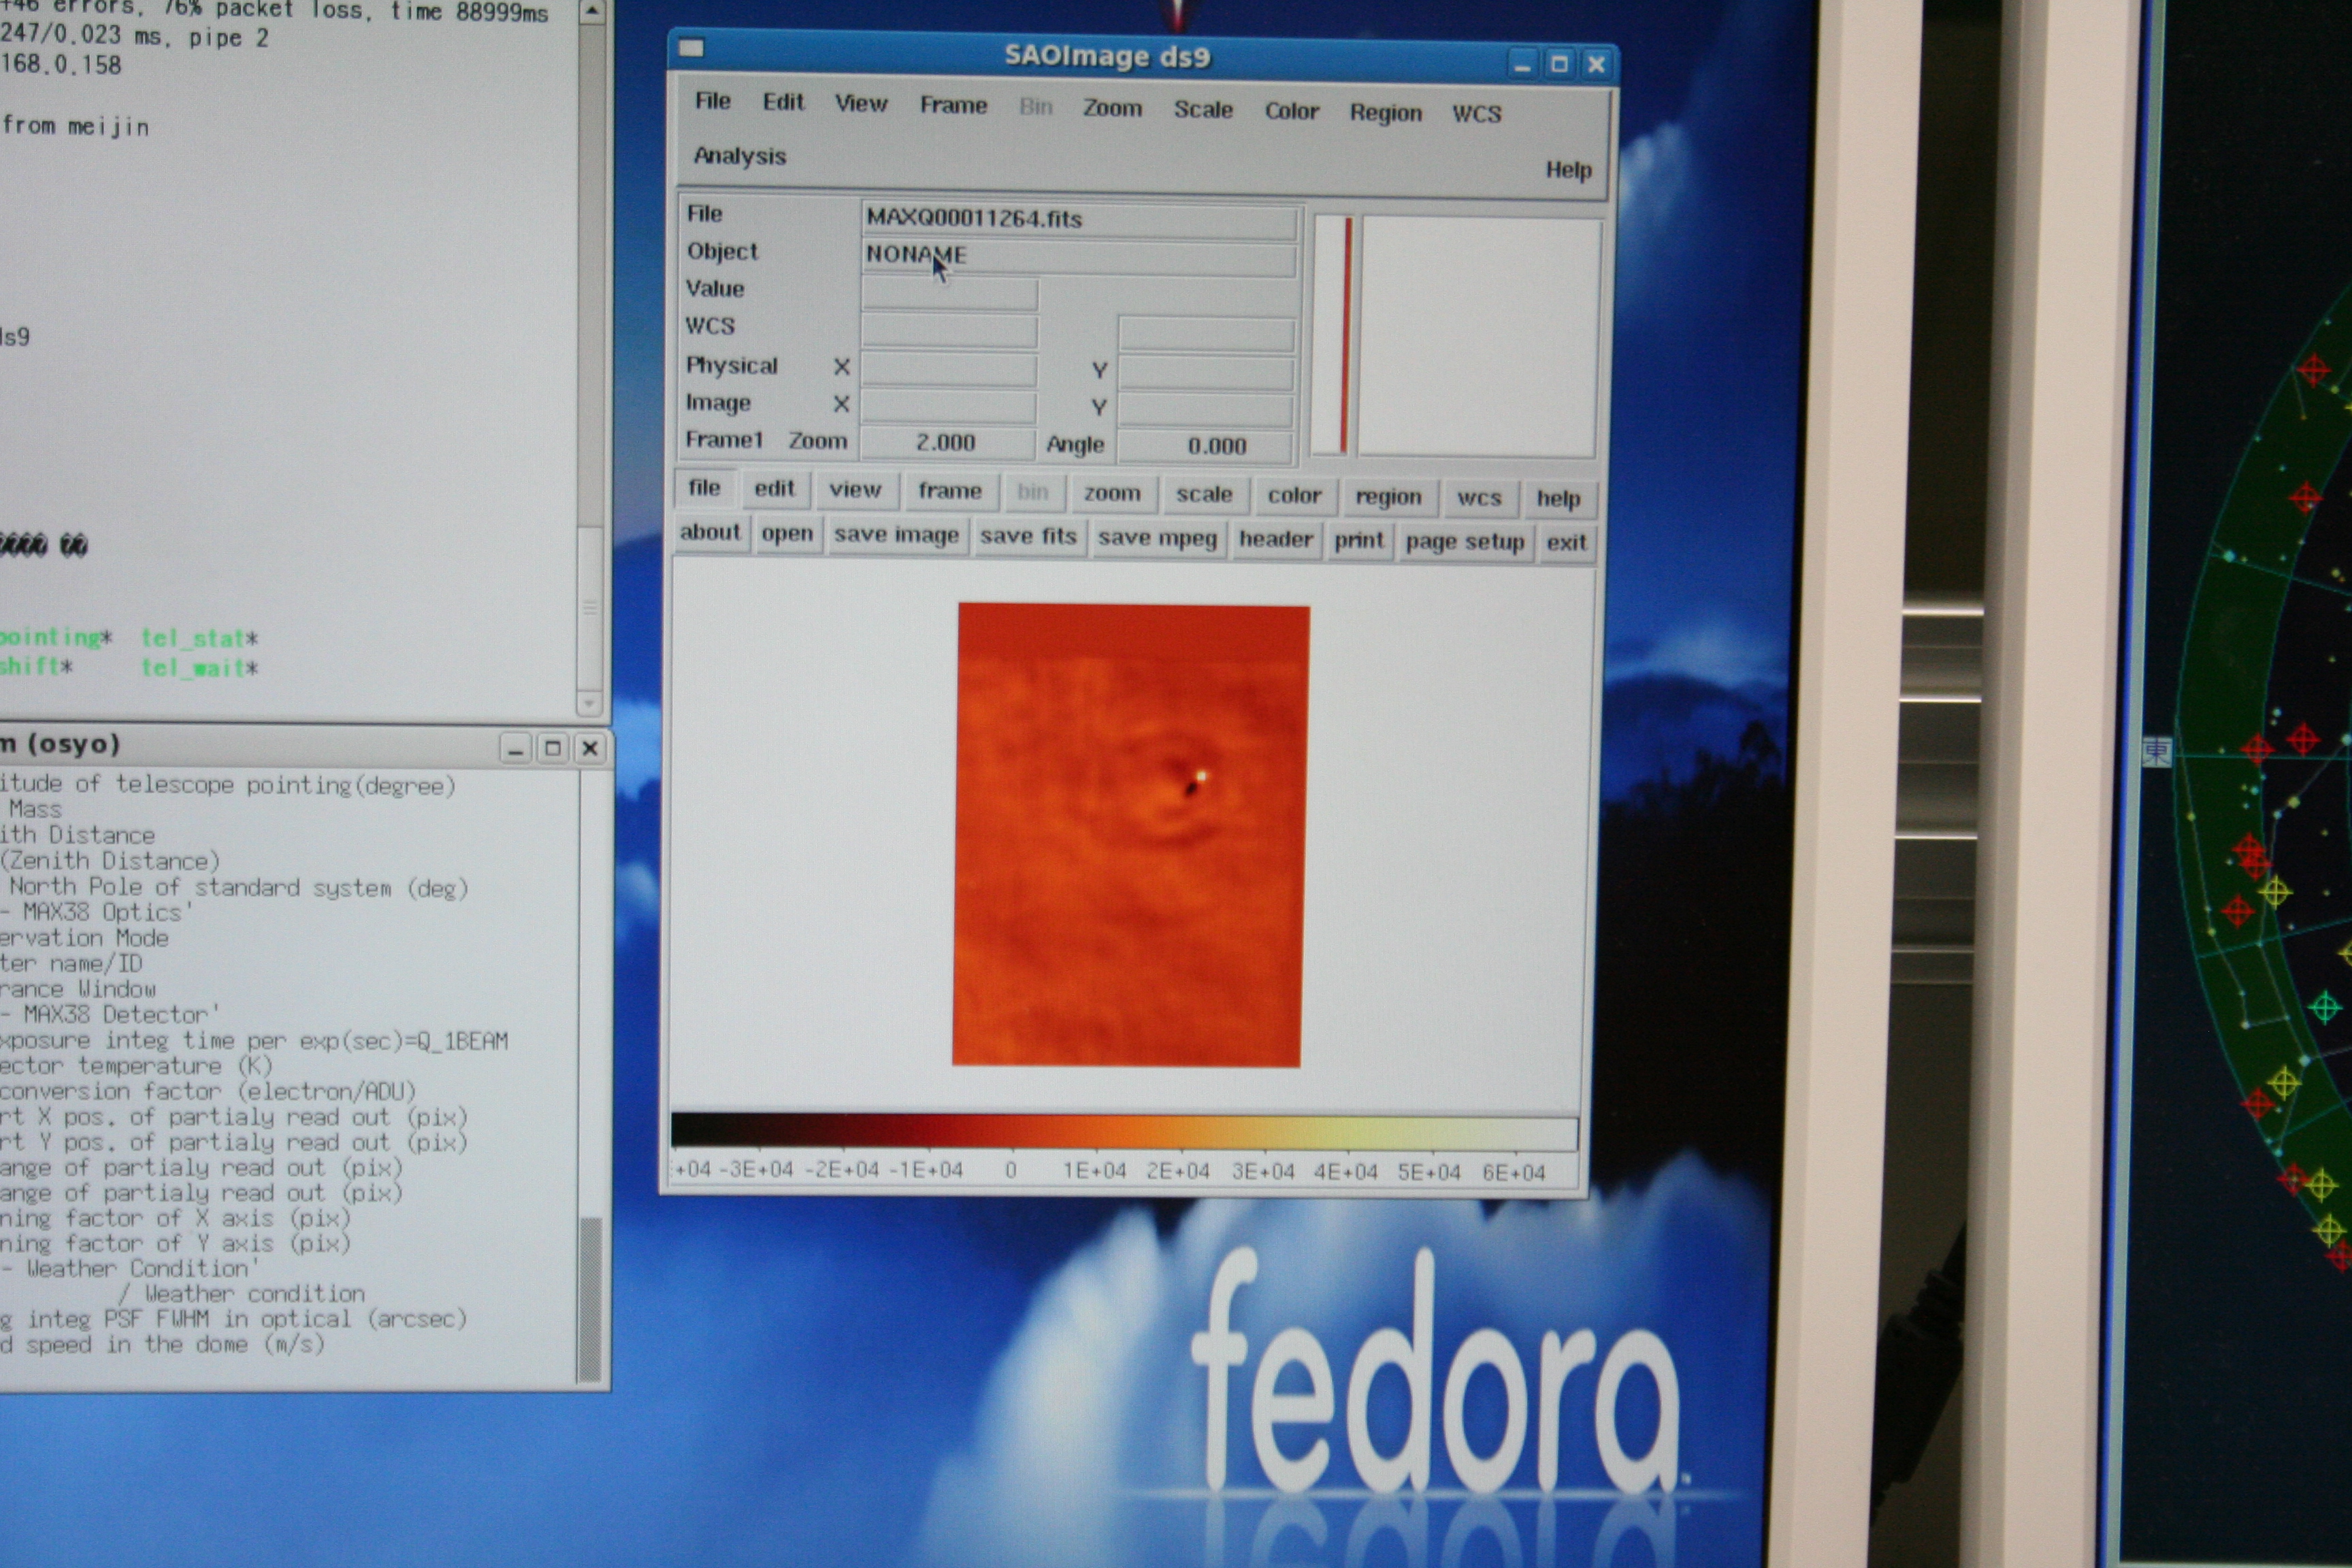2352x1568 pixels.
Task: Open the Analysis menu in ds9
Action: (x=740, y=156)
